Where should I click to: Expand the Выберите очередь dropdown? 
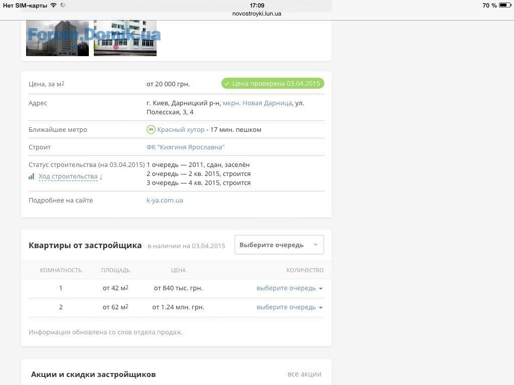[x=279, y=245]
